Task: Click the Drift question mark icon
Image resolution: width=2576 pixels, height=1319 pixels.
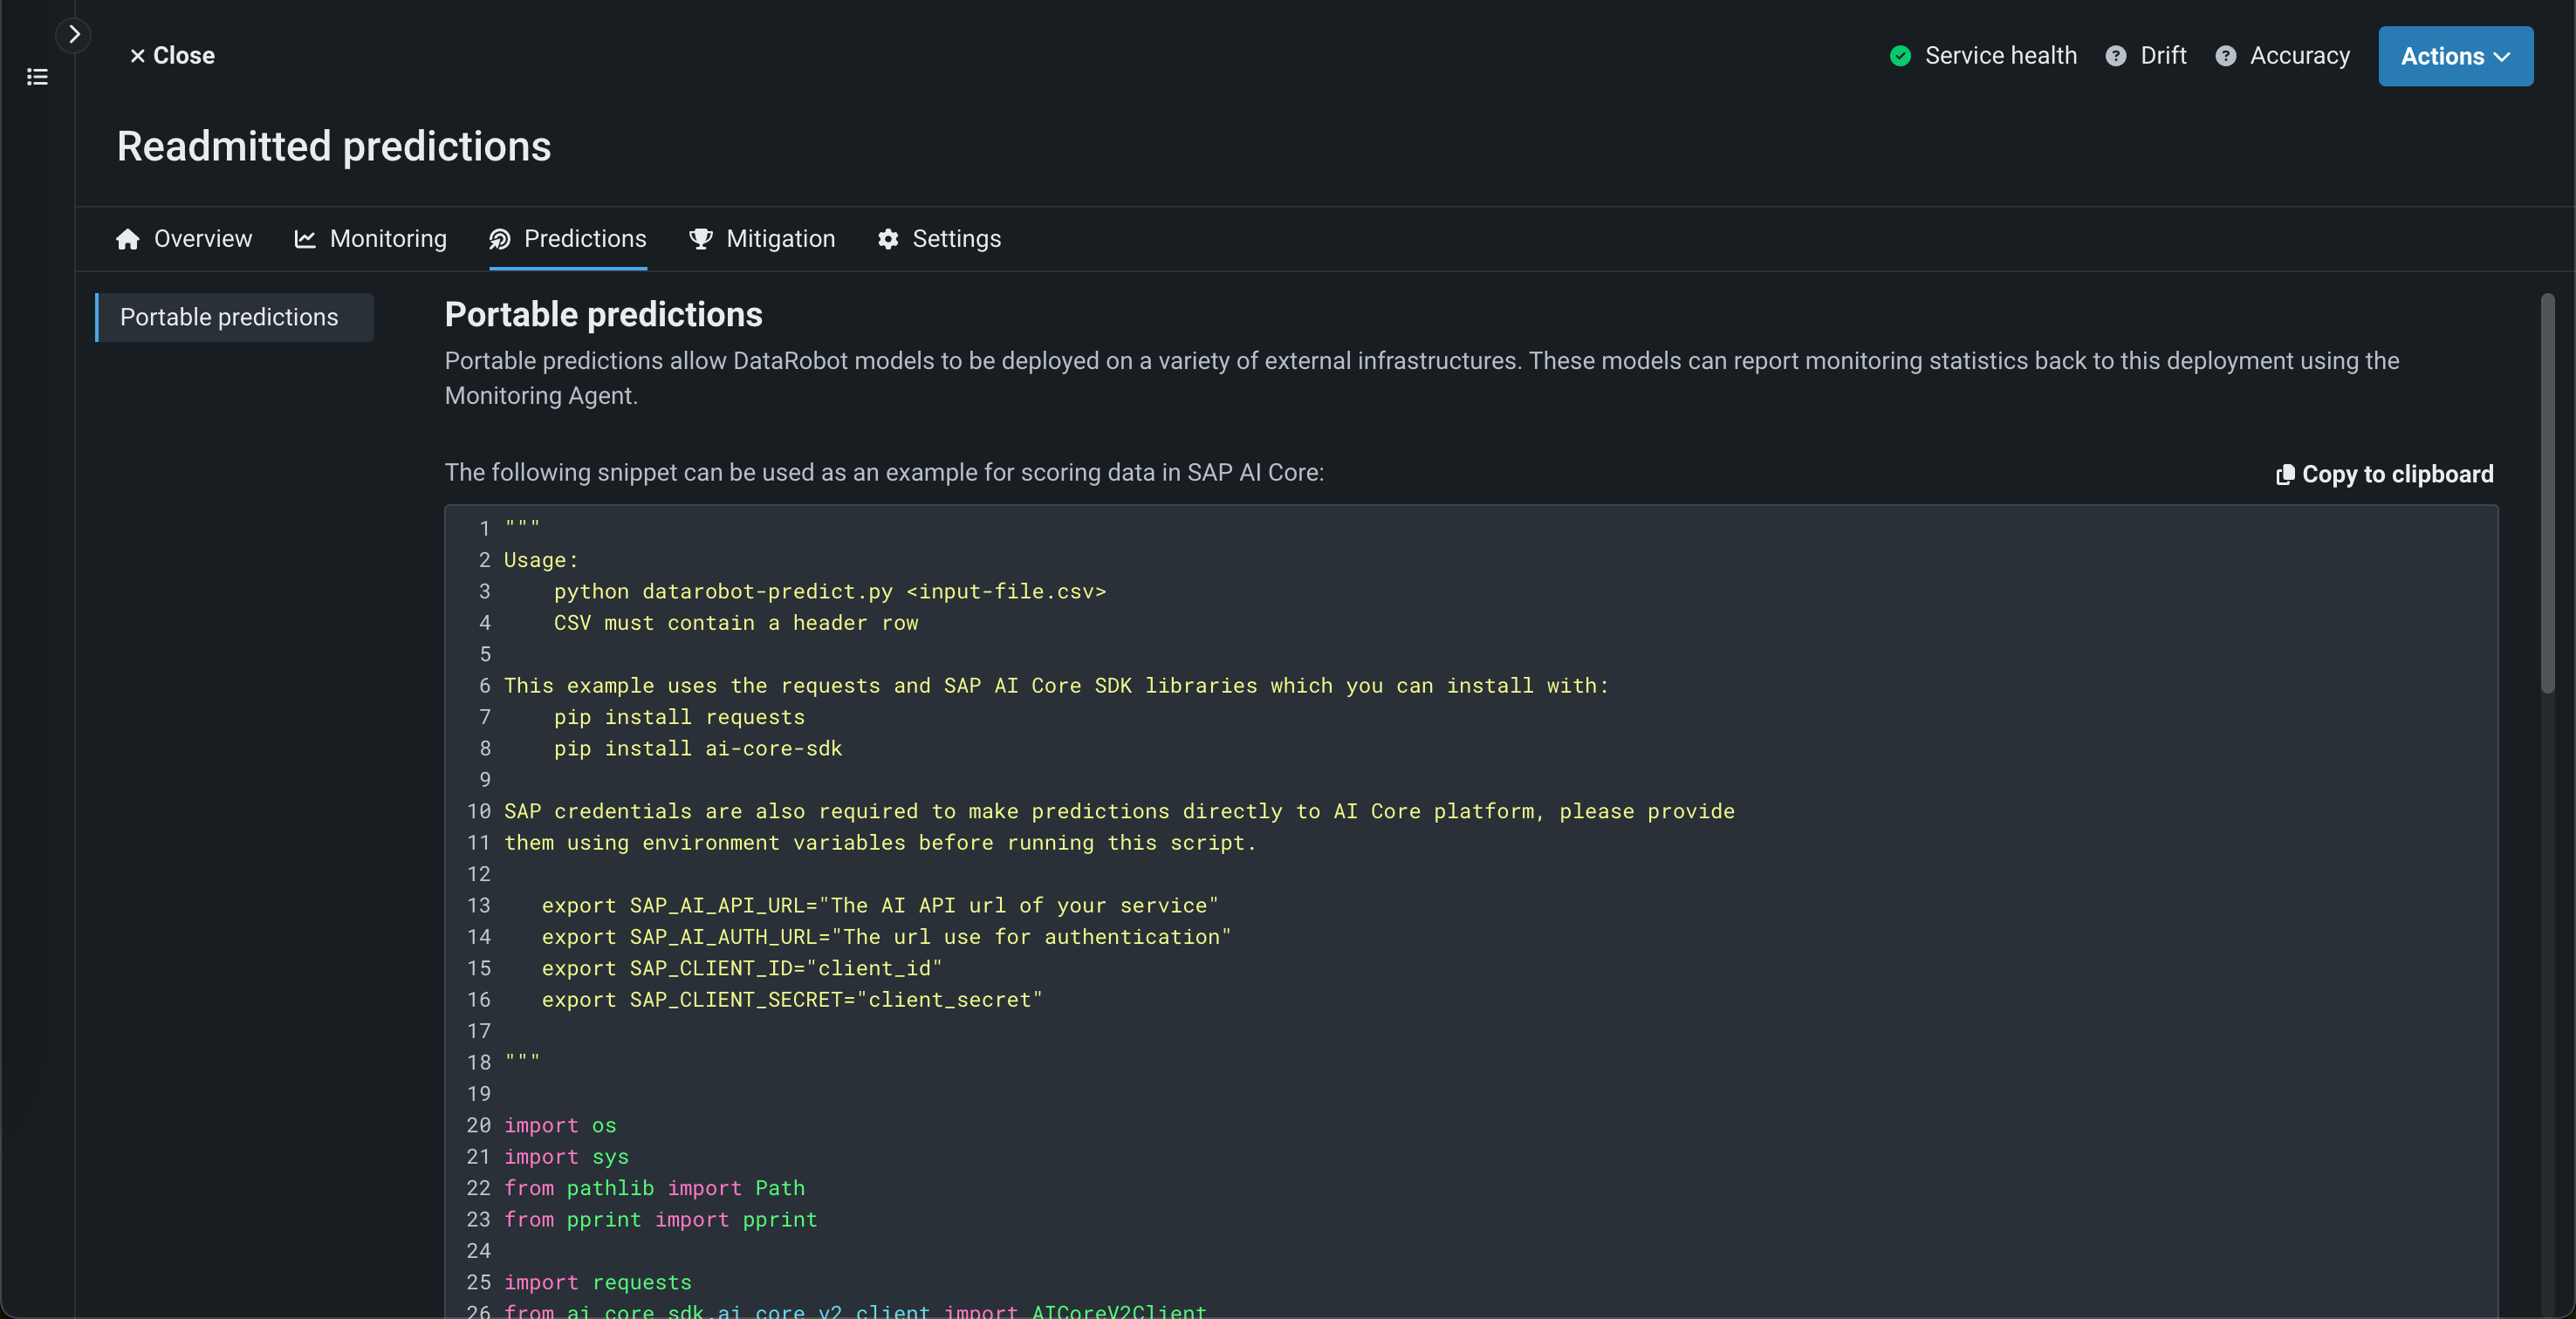Action: [x=2115, y=56]
